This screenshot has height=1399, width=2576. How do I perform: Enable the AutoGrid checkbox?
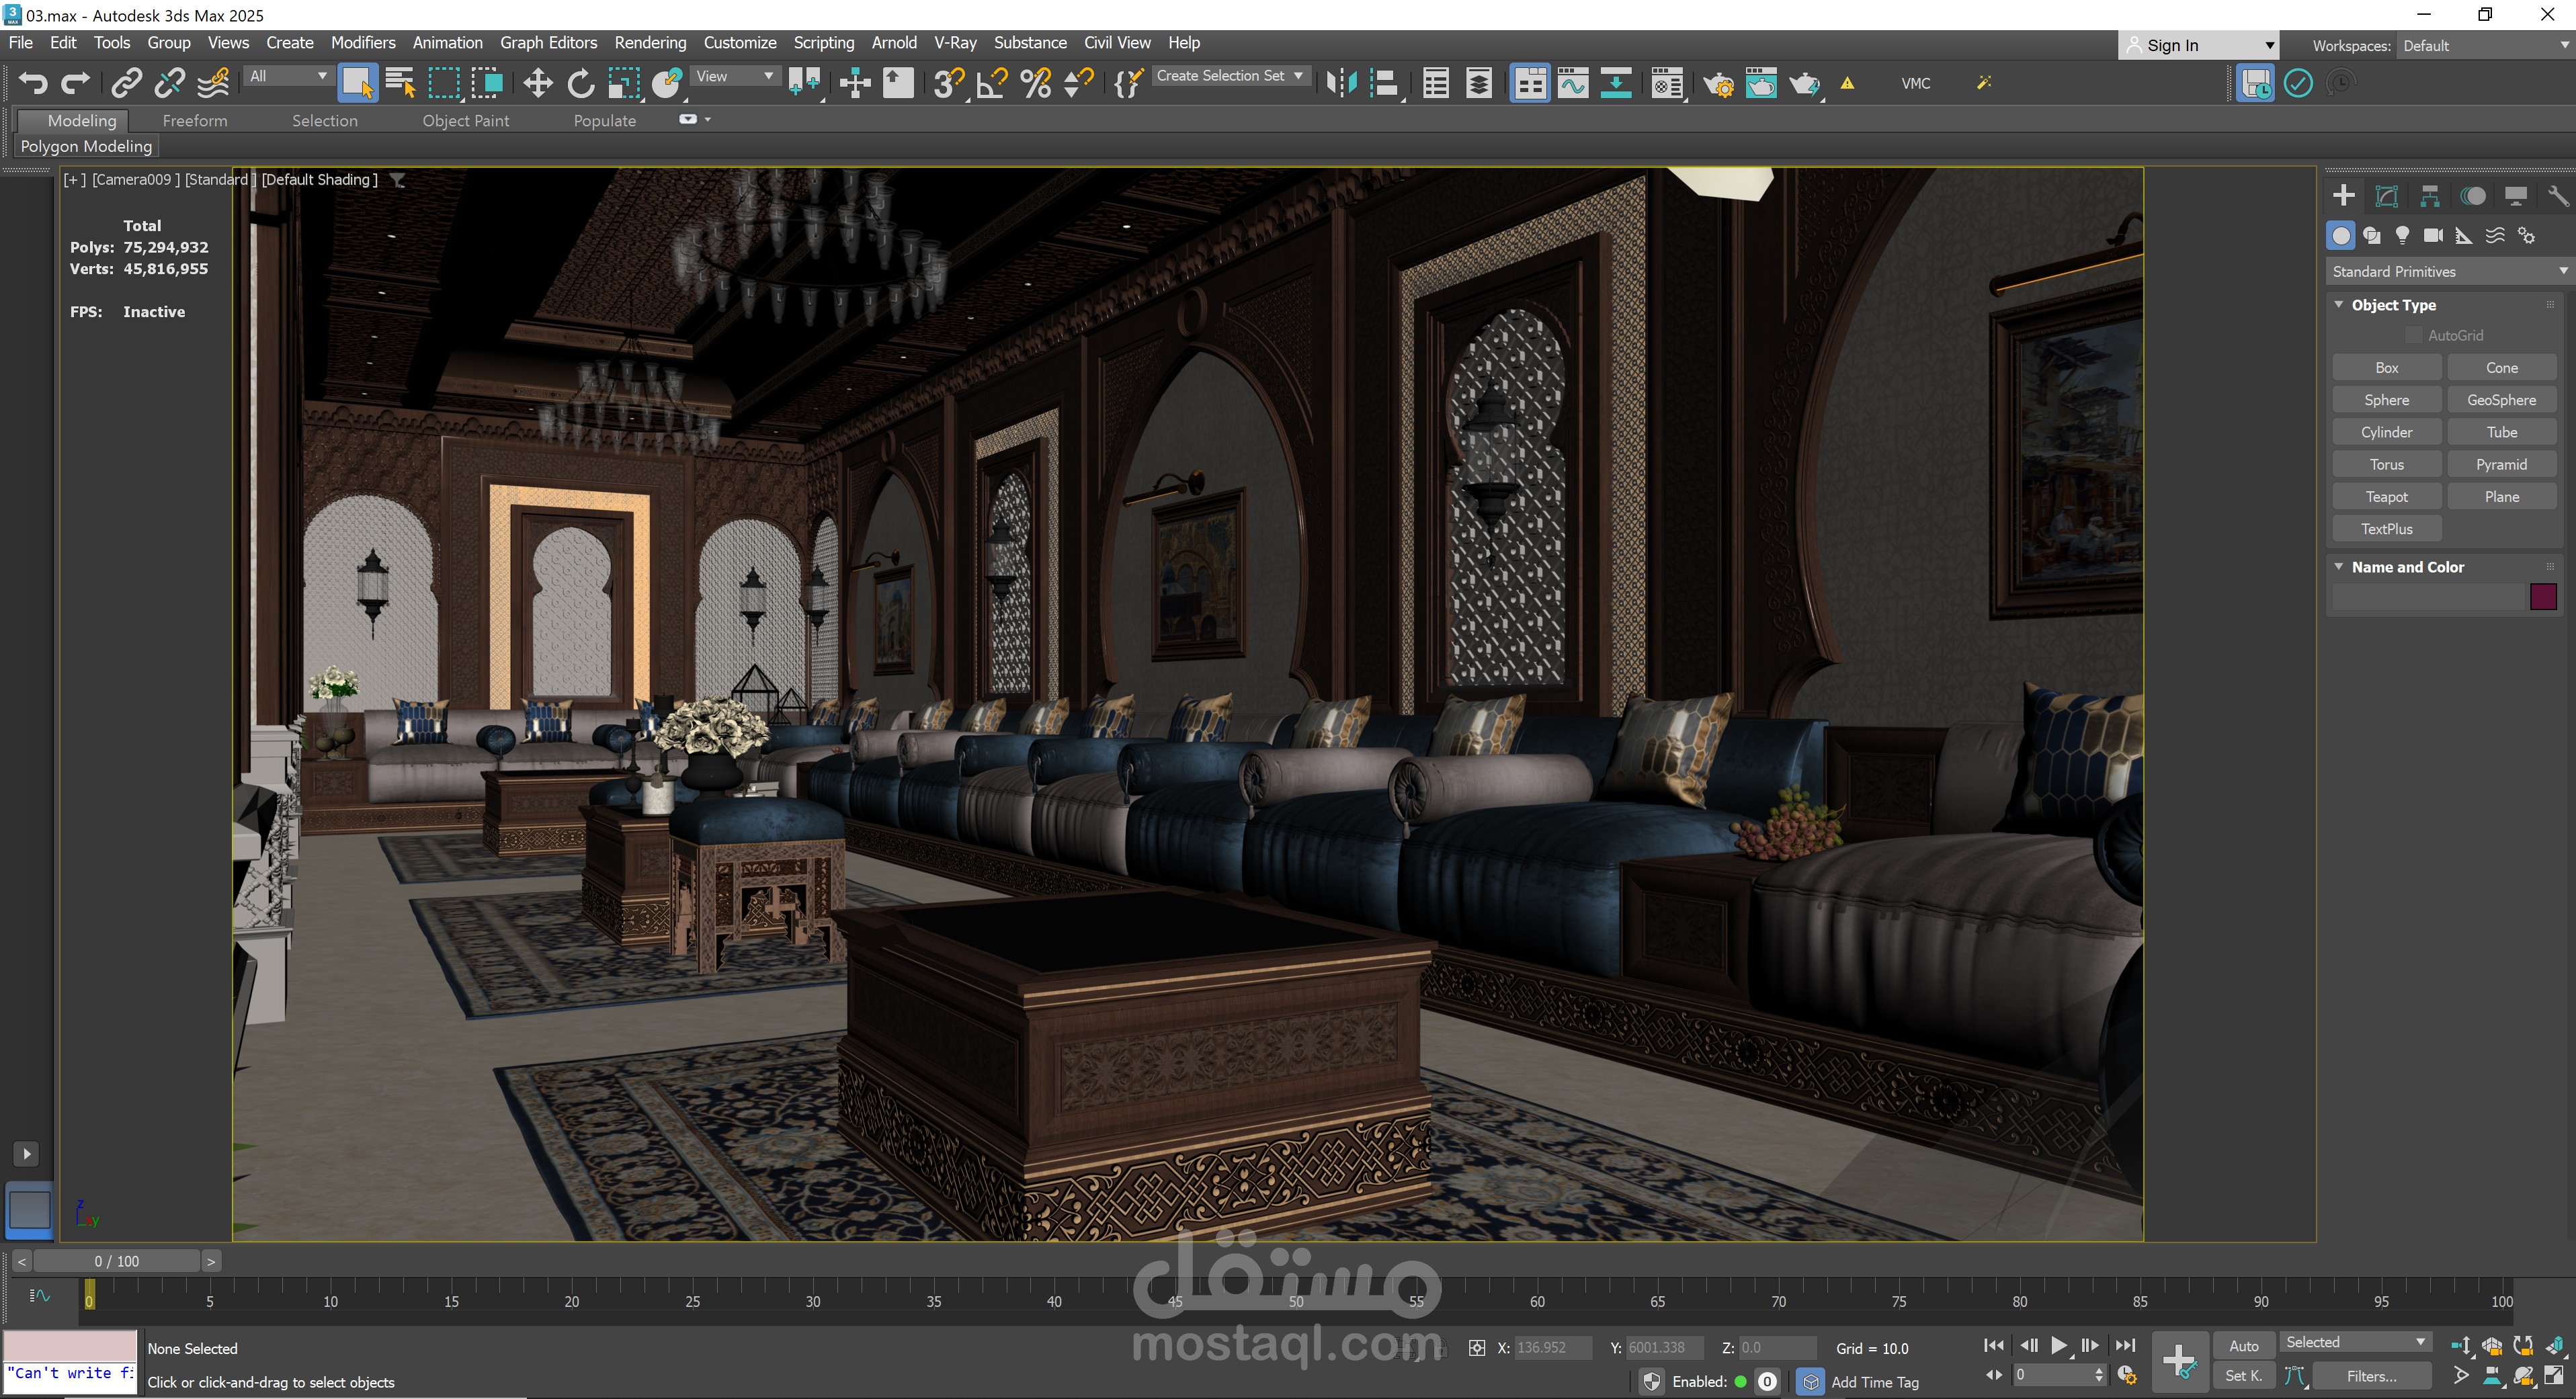pos(2414,335)
